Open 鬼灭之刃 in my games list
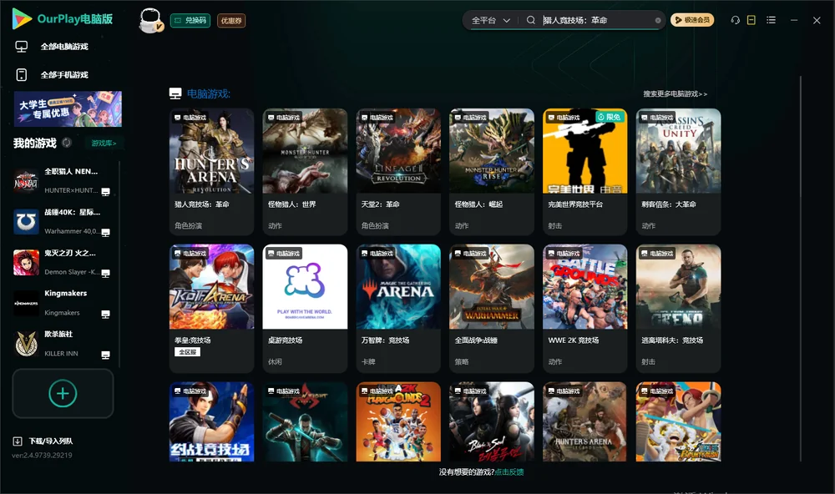Image resolution: width=835 pixels, height=494 pixels. 62,262
